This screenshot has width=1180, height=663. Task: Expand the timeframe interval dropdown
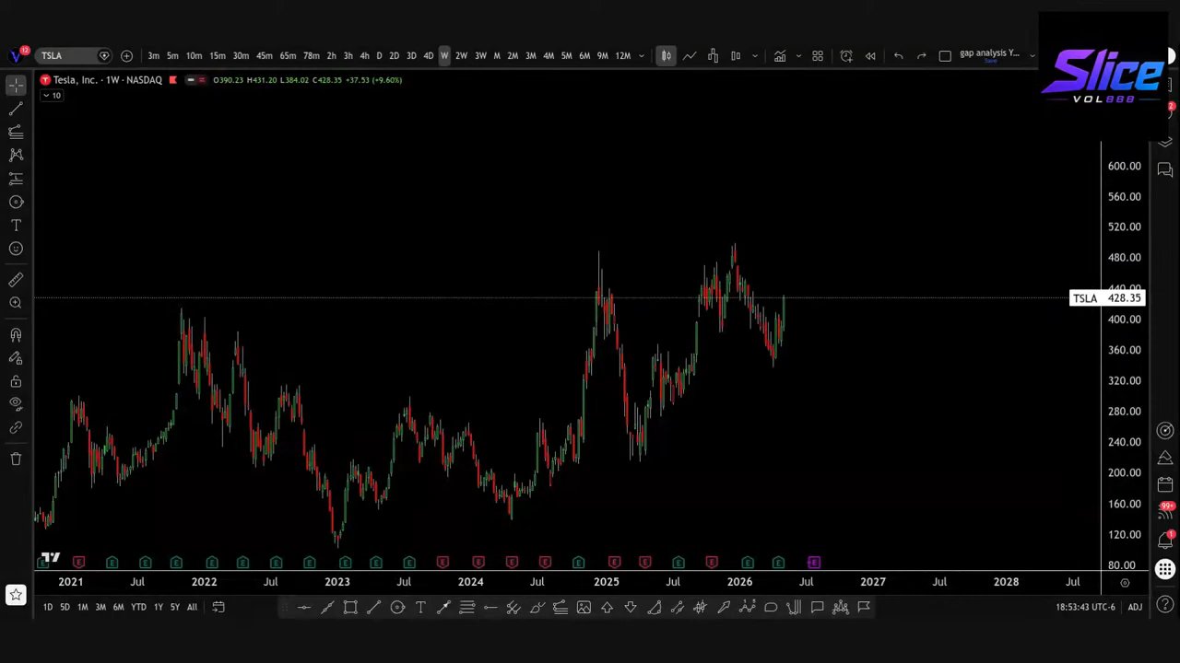pyautogui.click(x=642, y=56)
